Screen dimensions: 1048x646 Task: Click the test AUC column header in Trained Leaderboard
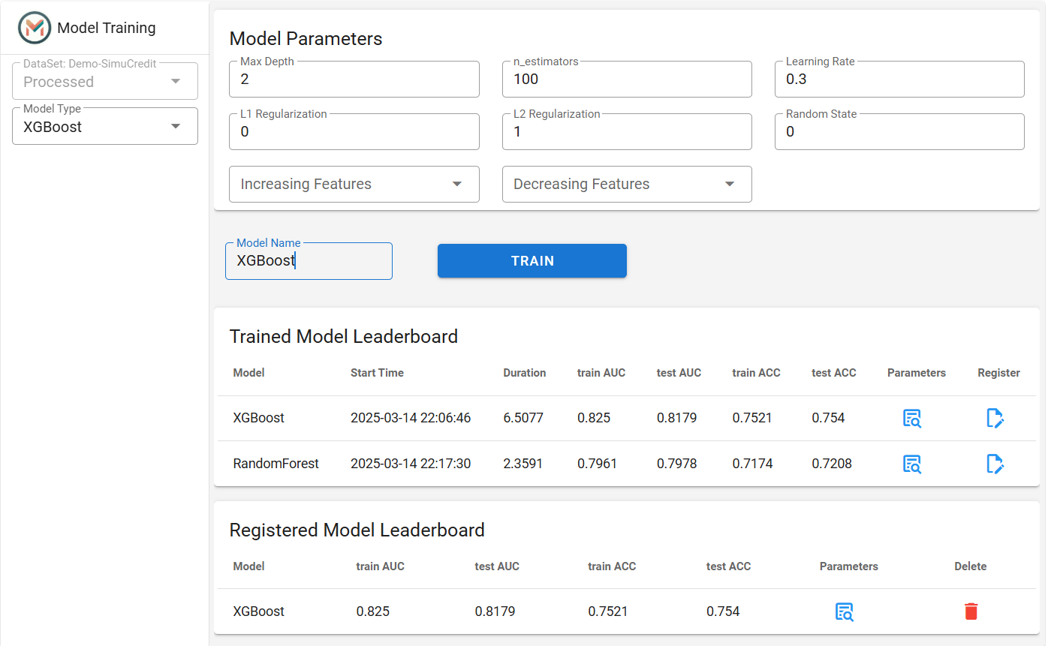(x=679, y=373)
